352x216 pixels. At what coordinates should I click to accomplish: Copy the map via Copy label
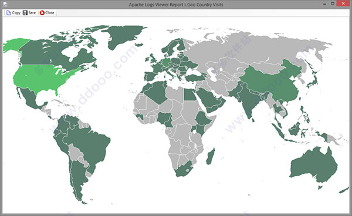(16, 13)
